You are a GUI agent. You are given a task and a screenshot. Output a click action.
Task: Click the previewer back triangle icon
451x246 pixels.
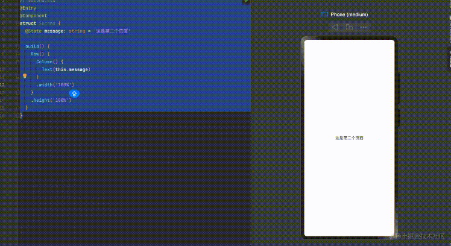(x=335, y=27)
